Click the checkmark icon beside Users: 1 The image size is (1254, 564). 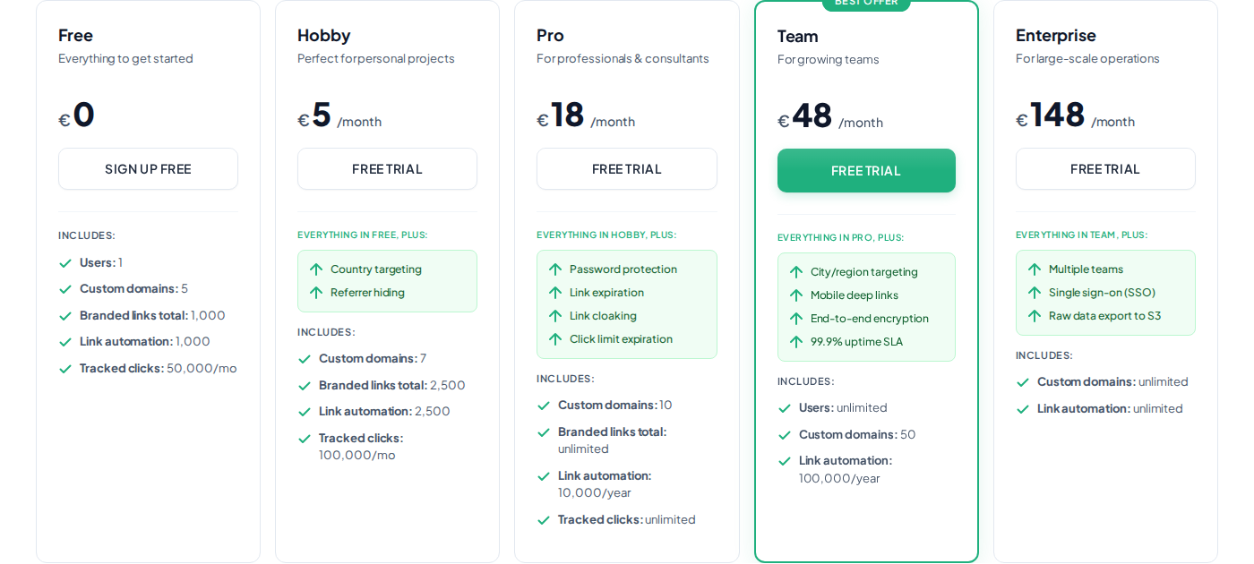(66, 262)
